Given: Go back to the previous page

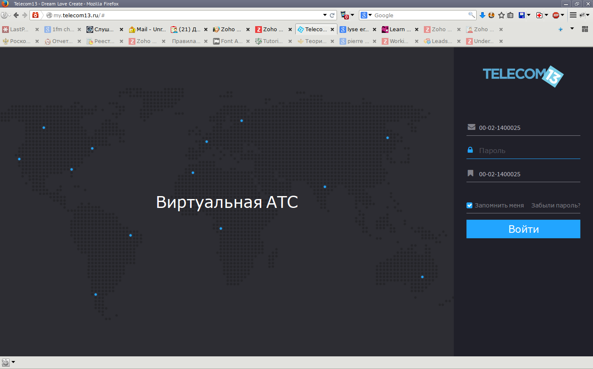Looking at the screenshot, I should tap(16, 15).
